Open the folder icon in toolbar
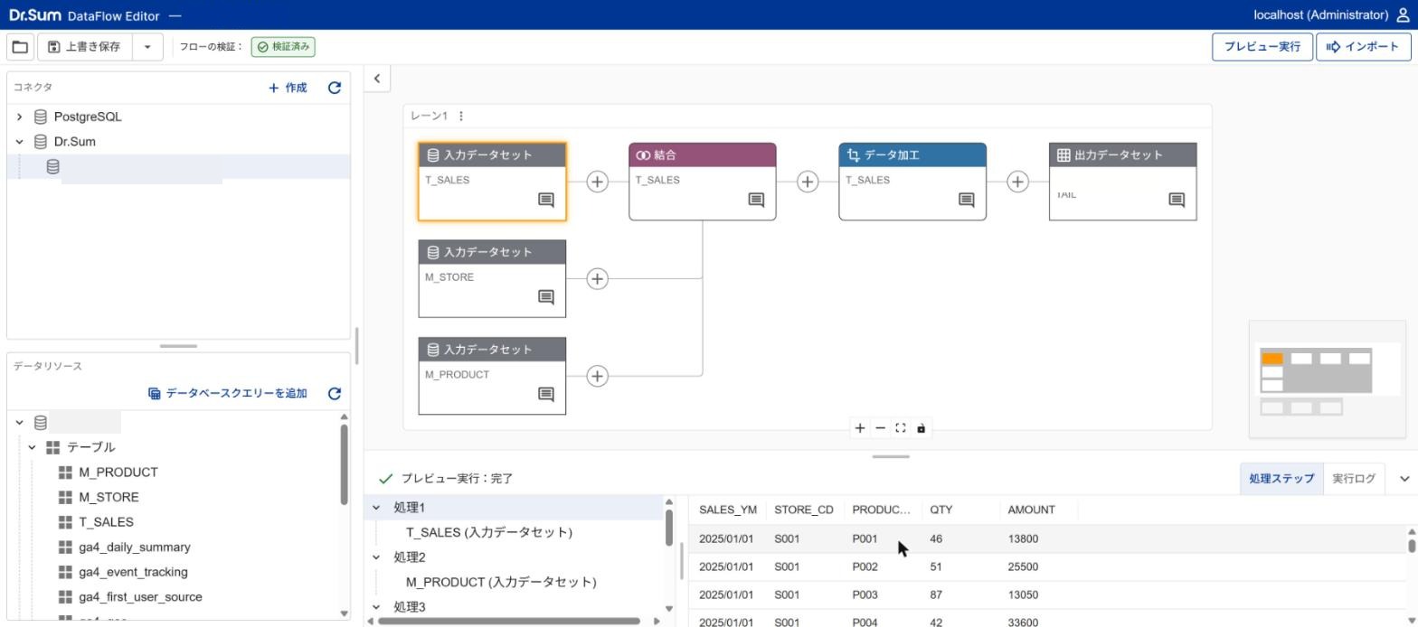This screenshot has height=627, width=1418. point(20,47)
